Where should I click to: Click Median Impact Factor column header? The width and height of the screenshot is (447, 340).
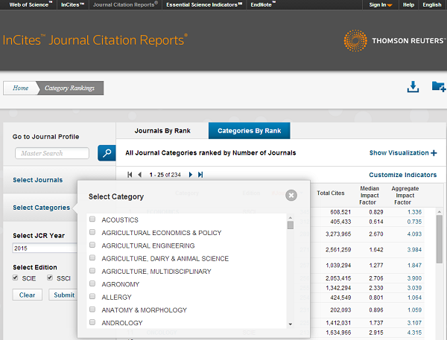tap(370, 196)
